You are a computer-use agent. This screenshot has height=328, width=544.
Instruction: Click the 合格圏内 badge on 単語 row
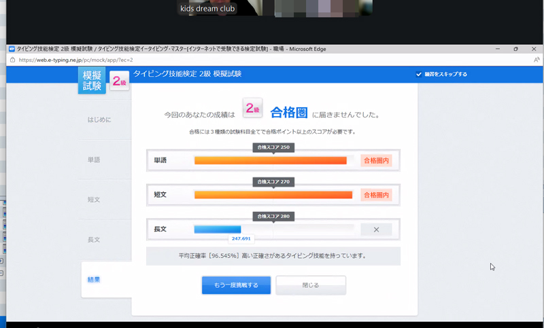376,160
